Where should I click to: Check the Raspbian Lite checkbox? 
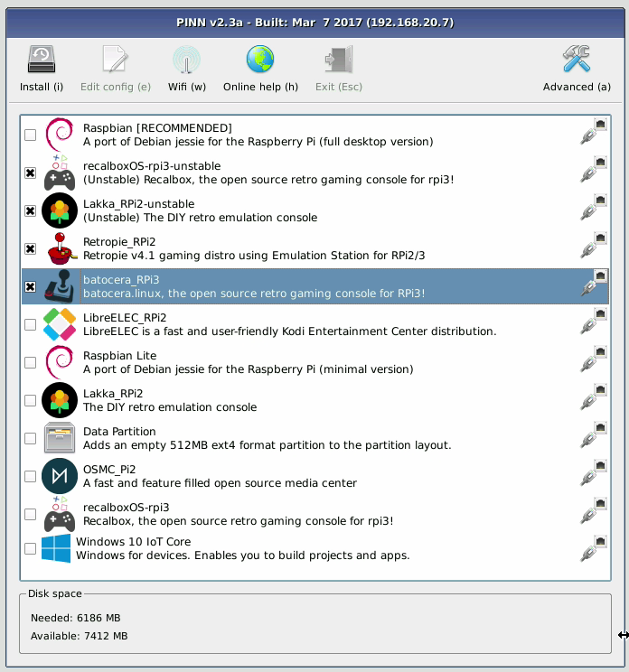click(x=30, y=362)
